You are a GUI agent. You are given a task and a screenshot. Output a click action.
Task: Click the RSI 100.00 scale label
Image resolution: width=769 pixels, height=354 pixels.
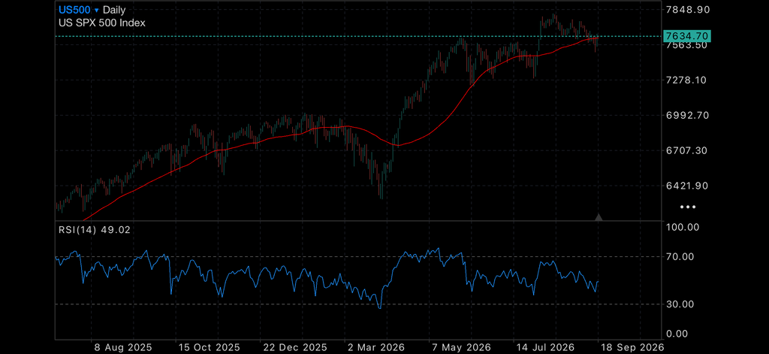pos(683,227)
